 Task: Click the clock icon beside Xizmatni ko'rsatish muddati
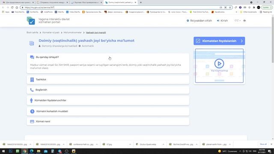[32, 111]
